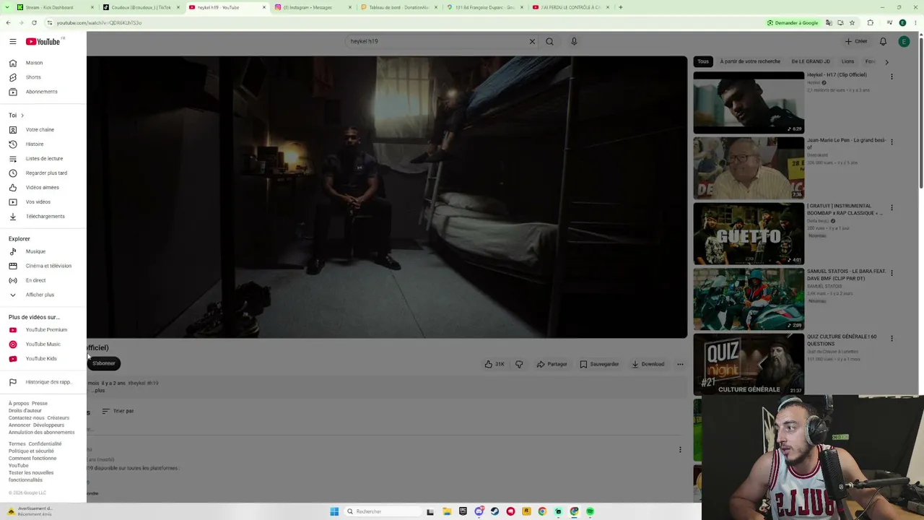This screenshot has width=924, height=520.
Task: Dislike the video
Action: (x=519, y=364)
